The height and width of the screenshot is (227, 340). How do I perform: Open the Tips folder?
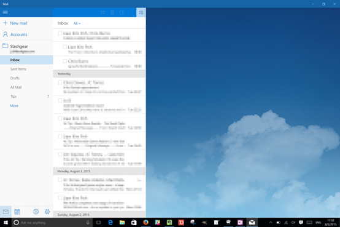[x=26, y=97]
